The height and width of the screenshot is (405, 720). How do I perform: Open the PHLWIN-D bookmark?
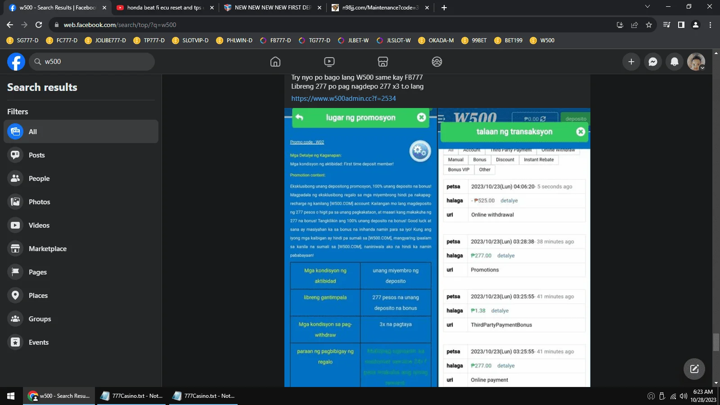tap(234, 40)
